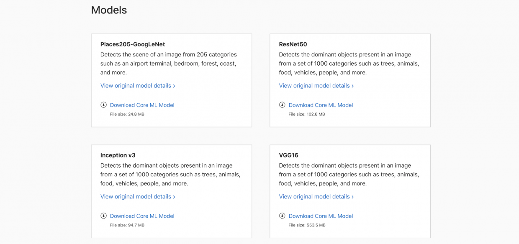The width and height of the screenshot is (519, 244).
Task: Click the Models section heading
Action: (109, 10)
